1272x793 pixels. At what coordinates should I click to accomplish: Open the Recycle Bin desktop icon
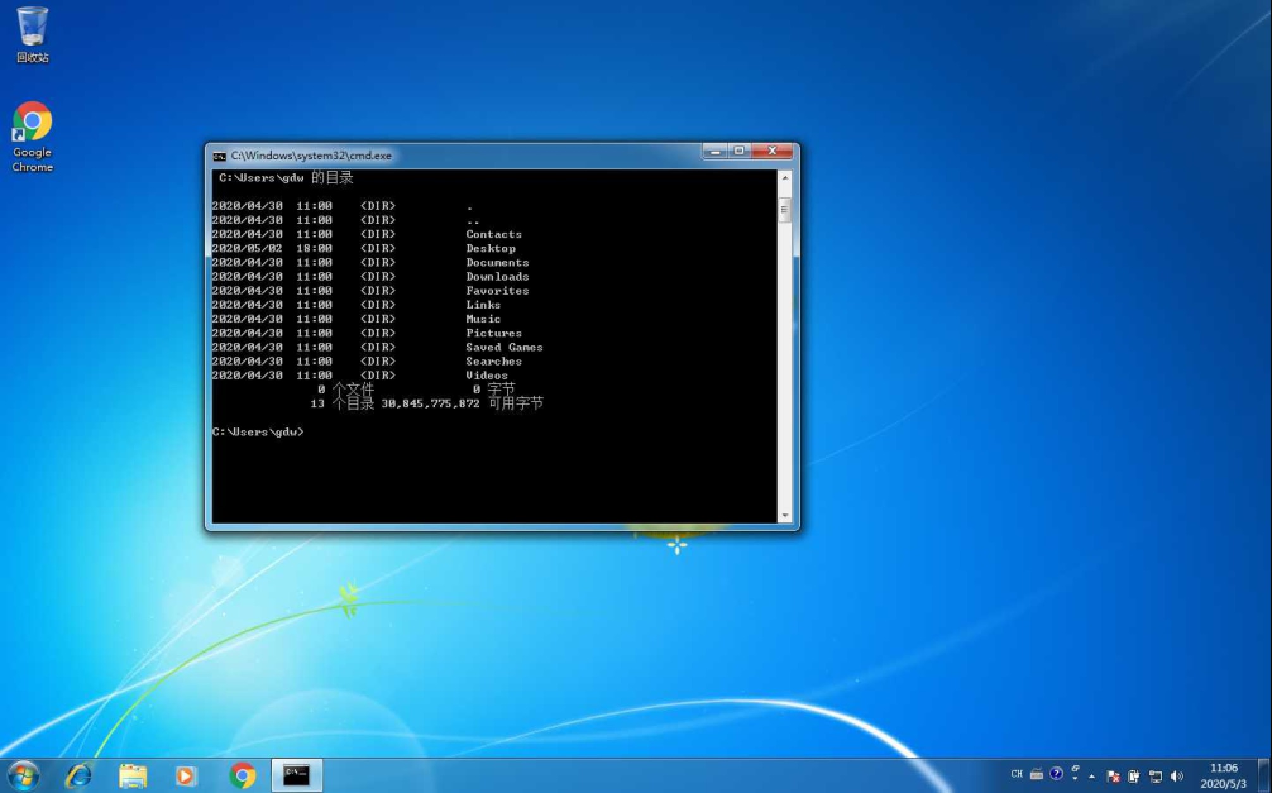coord(32,28)
